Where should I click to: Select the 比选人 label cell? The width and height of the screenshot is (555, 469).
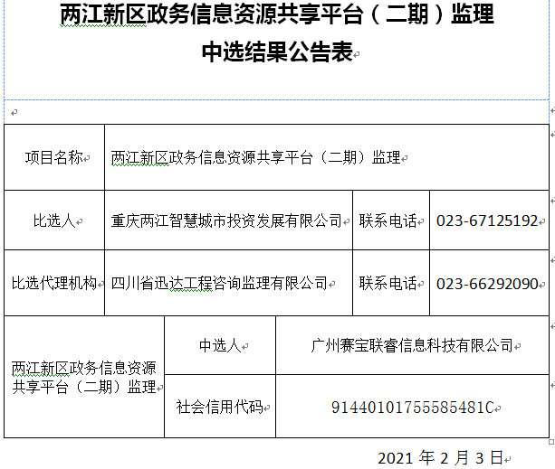coord(54,220)
